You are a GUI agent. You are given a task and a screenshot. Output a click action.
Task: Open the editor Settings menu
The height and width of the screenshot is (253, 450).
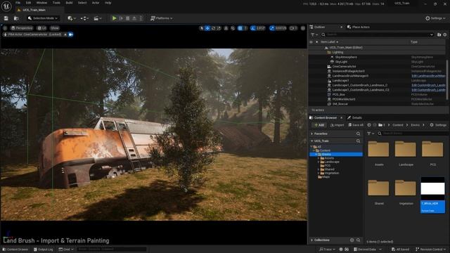(435, 18)
